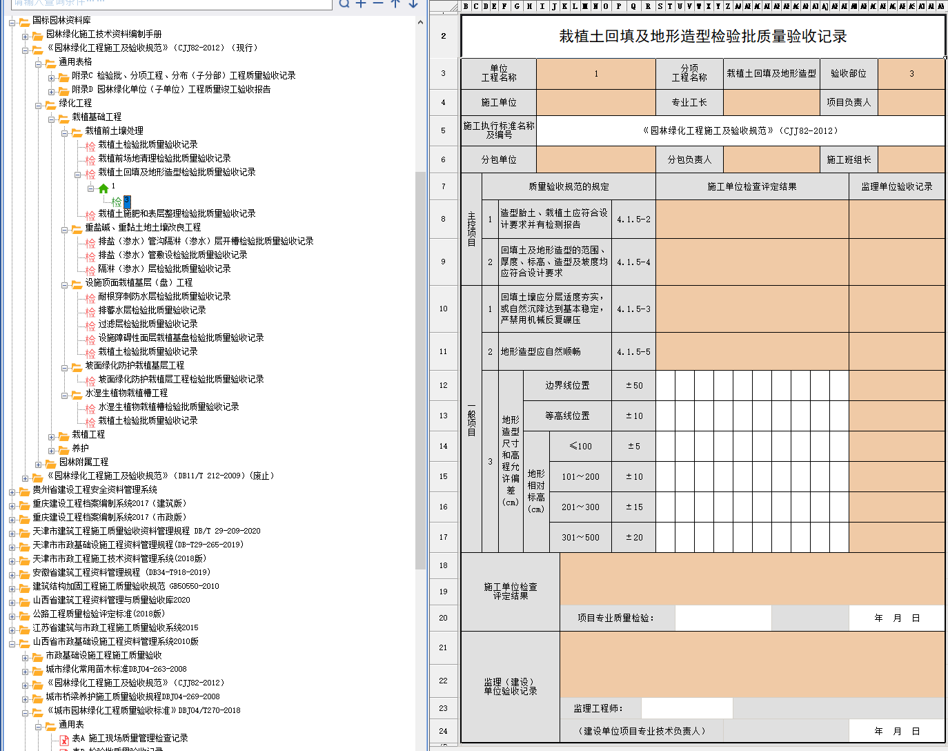Screen dimensions: 948x751
Task: Click the folder icon of 国标园林资料库
Action: click(24, 21)
